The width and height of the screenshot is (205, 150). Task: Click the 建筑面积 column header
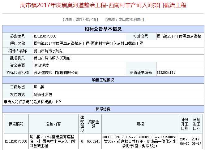82,124
